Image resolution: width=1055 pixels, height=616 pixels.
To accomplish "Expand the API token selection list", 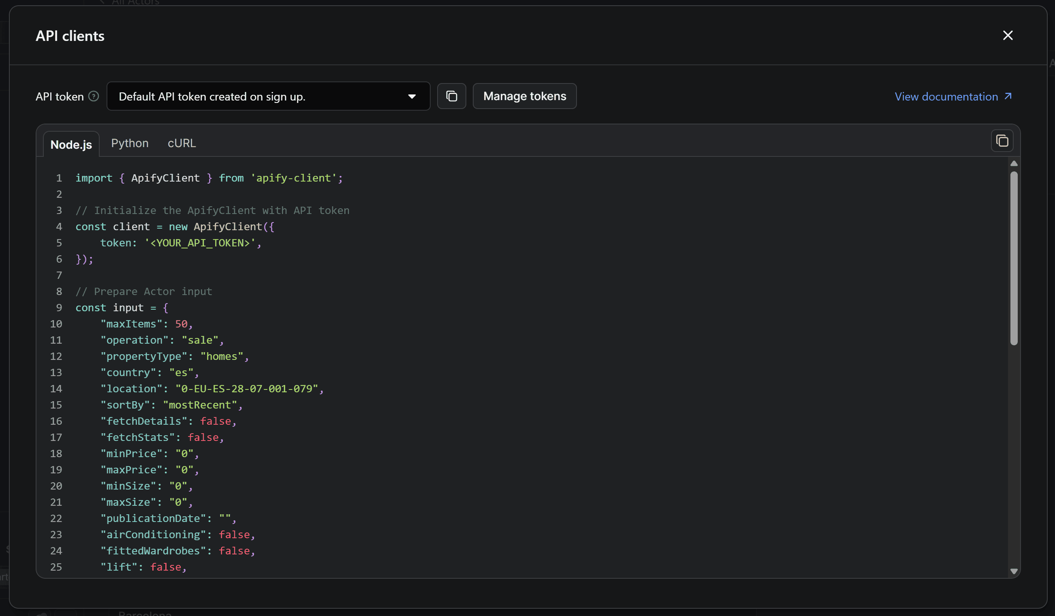I will pyautogui.click(x=268, y=96).
